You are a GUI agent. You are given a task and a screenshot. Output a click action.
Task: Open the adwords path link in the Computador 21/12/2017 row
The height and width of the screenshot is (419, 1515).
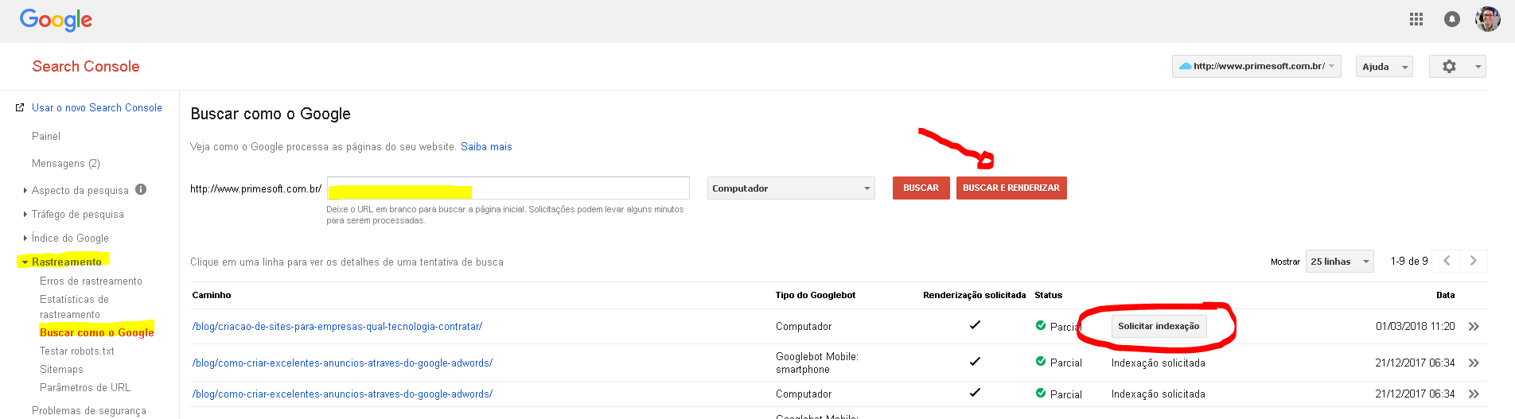(x=342, y=394)
